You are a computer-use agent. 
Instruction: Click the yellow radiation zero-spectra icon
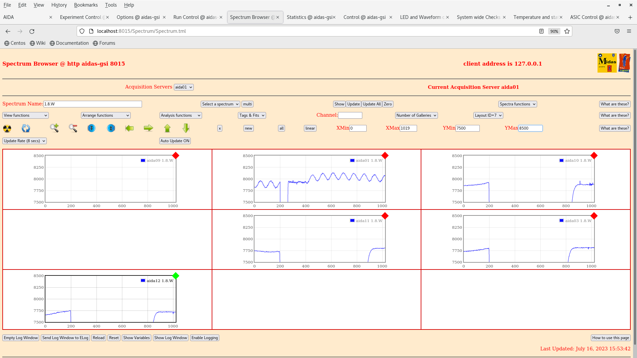coord(7,128)
